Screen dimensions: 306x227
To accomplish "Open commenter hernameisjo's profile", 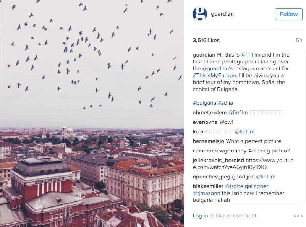I will (208, 141).
